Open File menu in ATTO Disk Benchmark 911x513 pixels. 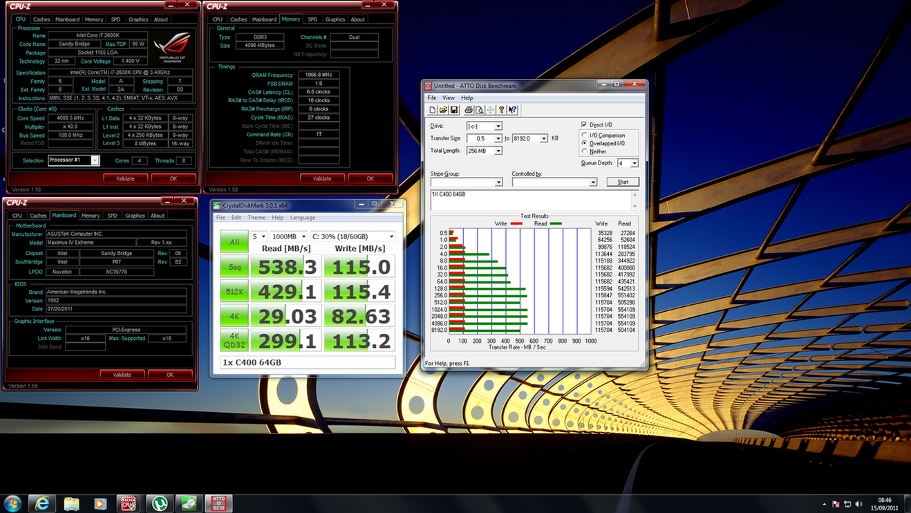[432, 98]
